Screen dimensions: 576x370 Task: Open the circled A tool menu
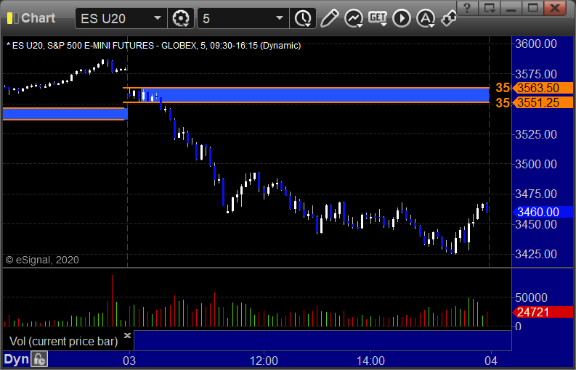426,18
